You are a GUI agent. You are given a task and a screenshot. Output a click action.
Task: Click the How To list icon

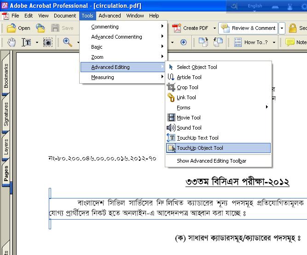[x=238, y=42]
